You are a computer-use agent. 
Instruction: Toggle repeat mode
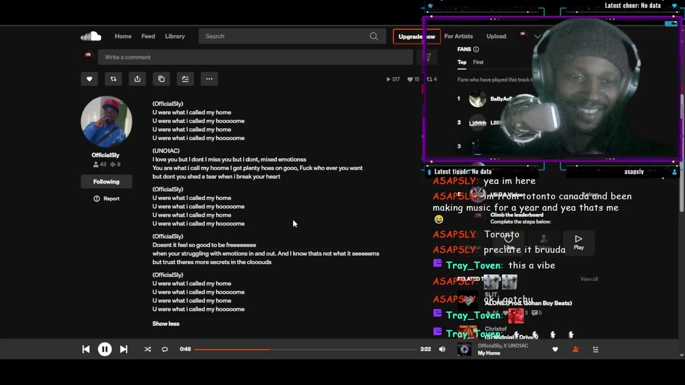(x=165, y=349)
